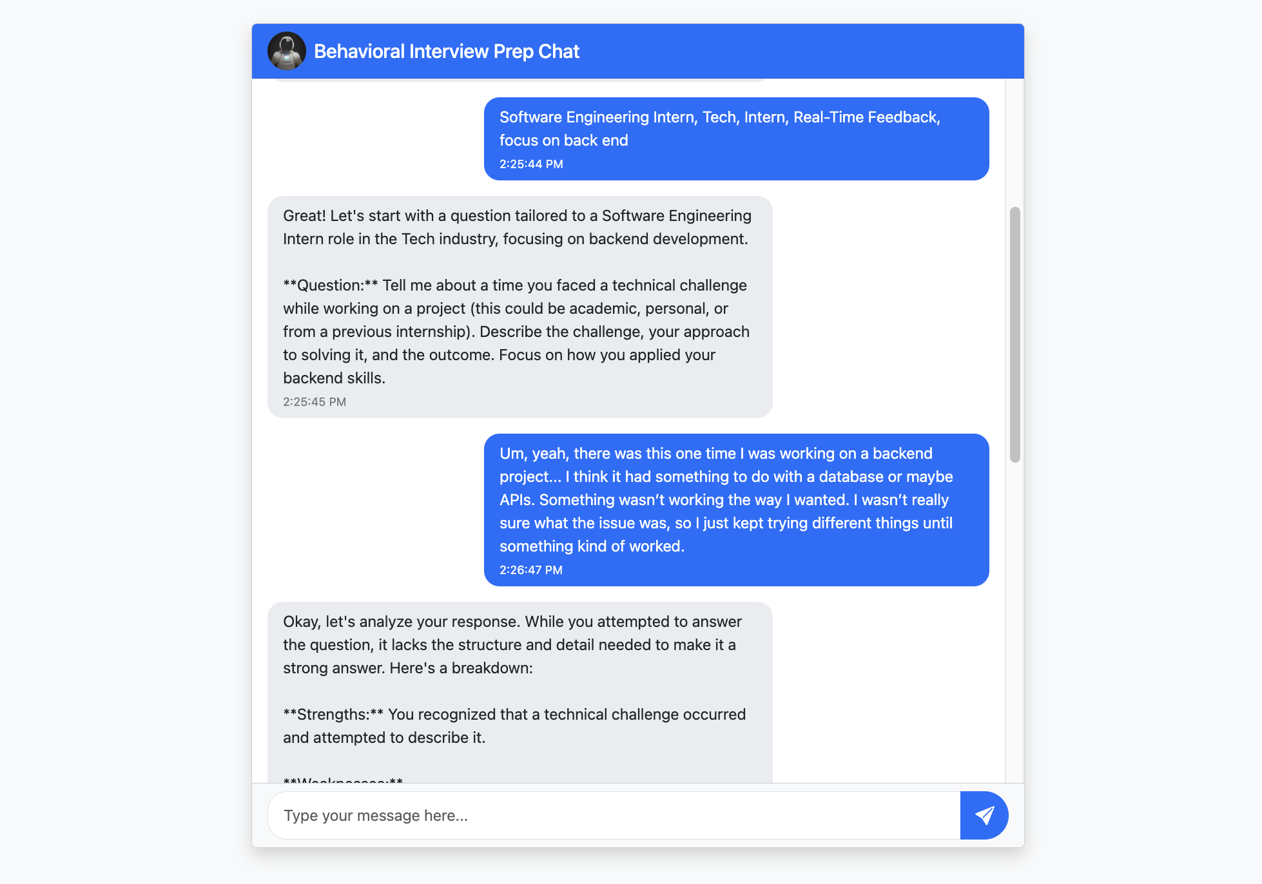Click the 2:25:45 PM timestamp
This screenshot has width=1262, height=884.
click(x=315, y=402)
